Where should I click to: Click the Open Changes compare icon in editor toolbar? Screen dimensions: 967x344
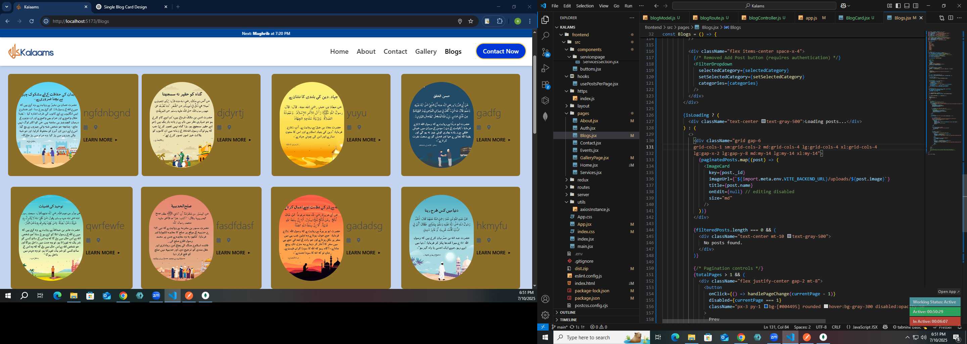pyautogui.click(x=941, y=18)
